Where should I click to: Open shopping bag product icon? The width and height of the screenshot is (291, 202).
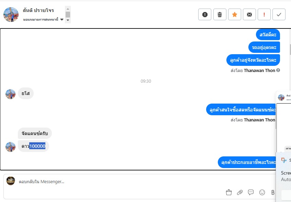click(x=229, y=192)
